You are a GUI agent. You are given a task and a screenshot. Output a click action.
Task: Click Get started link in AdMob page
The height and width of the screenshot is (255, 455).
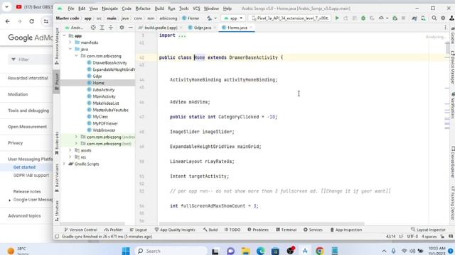pyautogui.click(x=24, y=167)
